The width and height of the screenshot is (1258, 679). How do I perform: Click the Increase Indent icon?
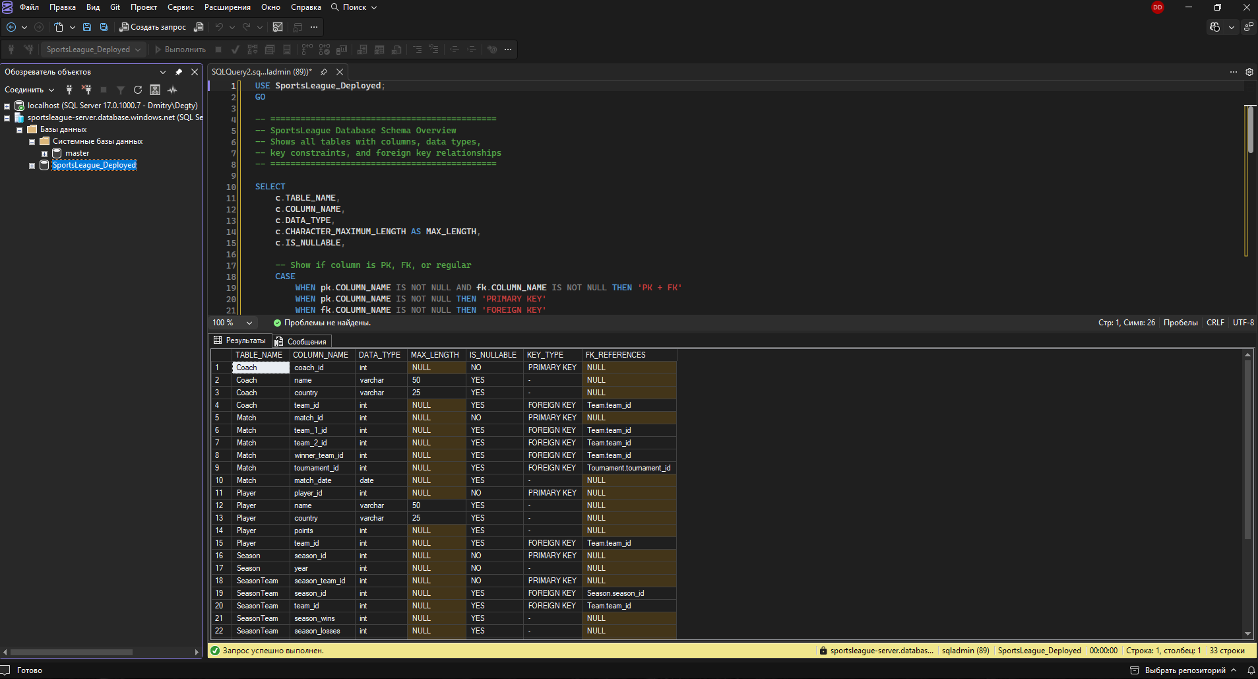coord(472,49)
